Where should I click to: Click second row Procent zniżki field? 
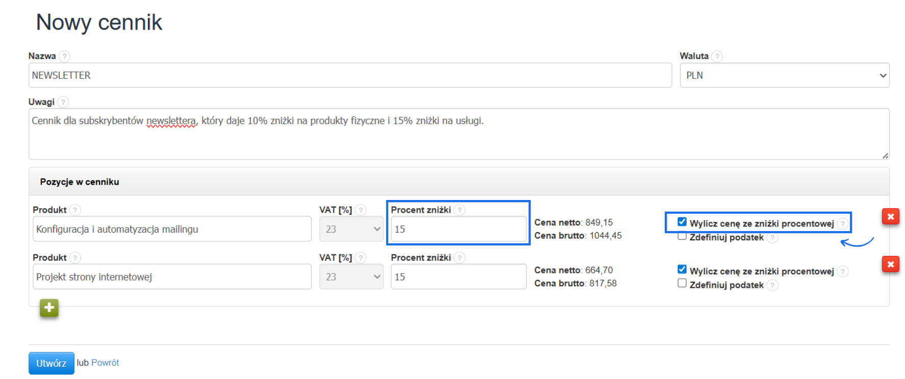[458, 277]
